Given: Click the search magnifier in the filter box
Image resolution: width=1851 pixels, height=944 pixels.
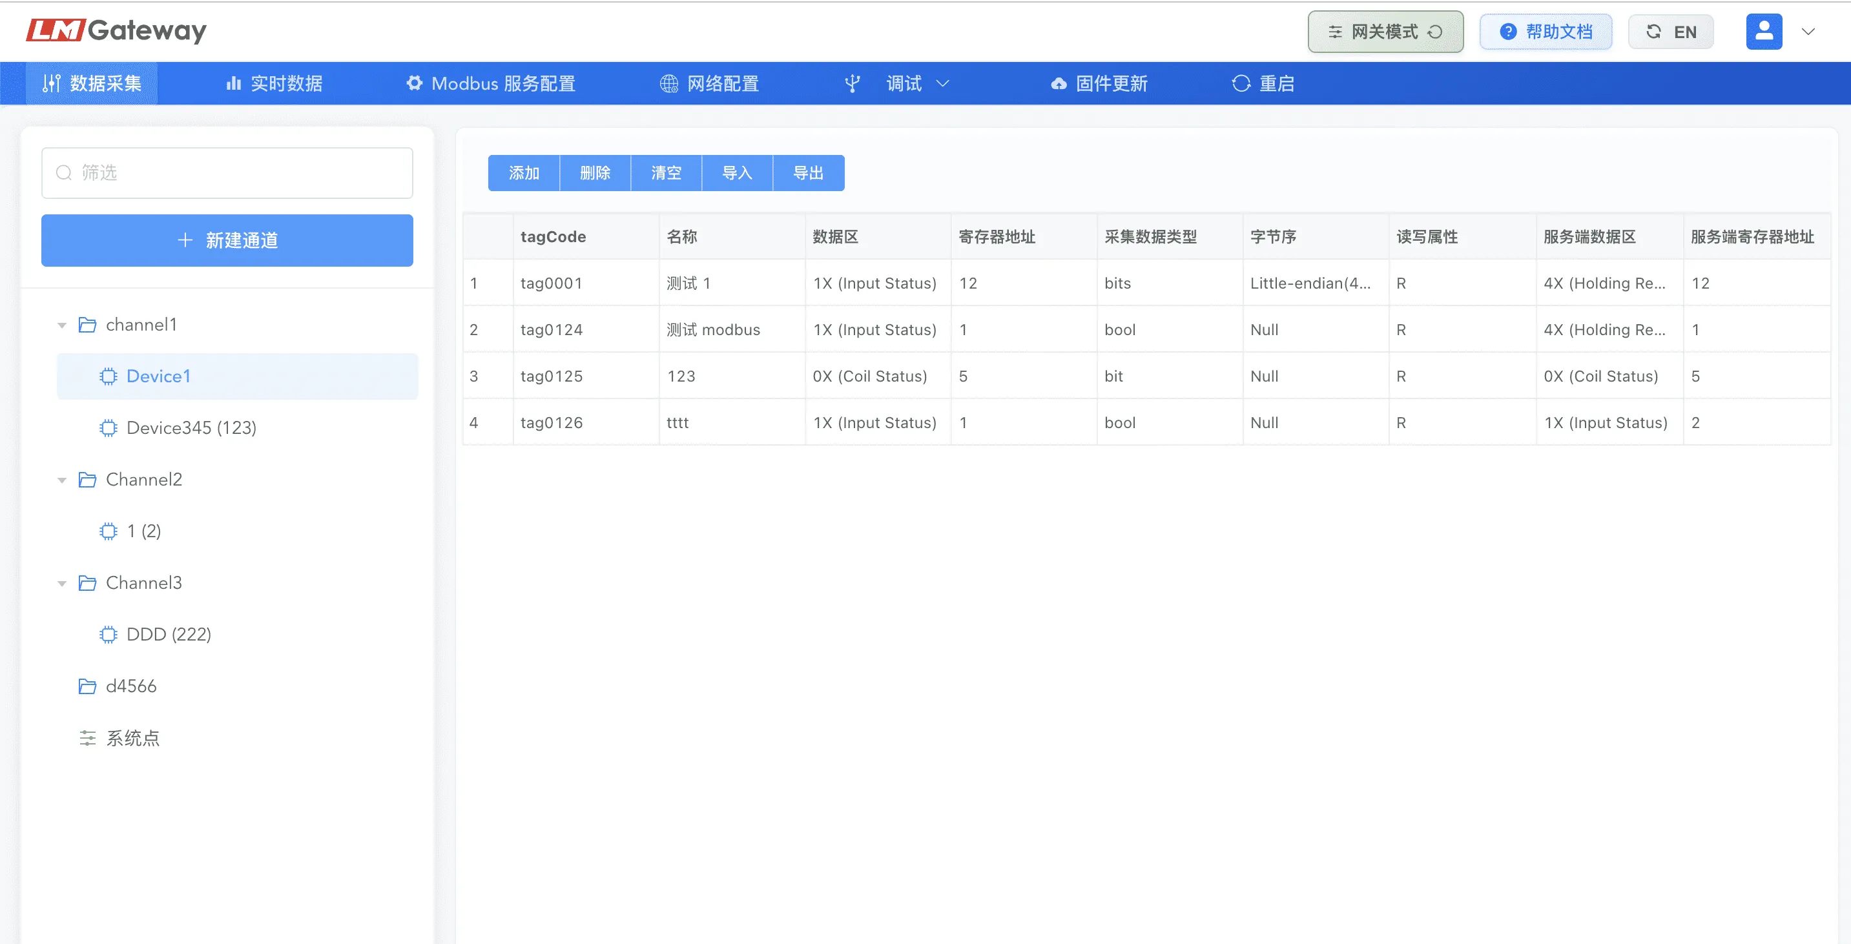Looking at the screenshot, I should pyautogui.click(x=64, y=172).
